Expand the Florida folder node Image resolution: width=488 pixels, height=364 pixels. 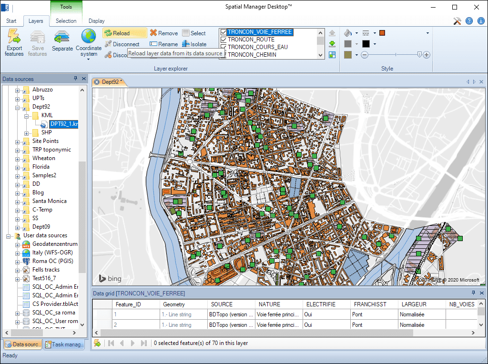coord(18,168)
